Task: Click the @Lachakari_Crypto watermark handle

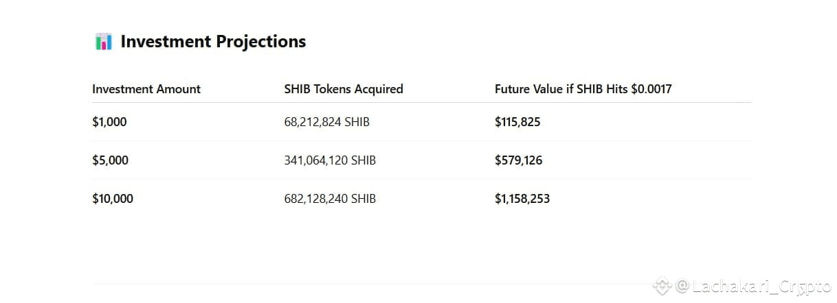Action: coord(753,286)
